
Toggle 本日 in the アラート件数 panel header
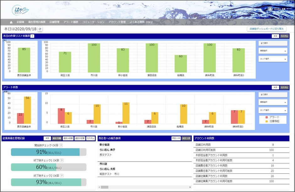(275, 88)
